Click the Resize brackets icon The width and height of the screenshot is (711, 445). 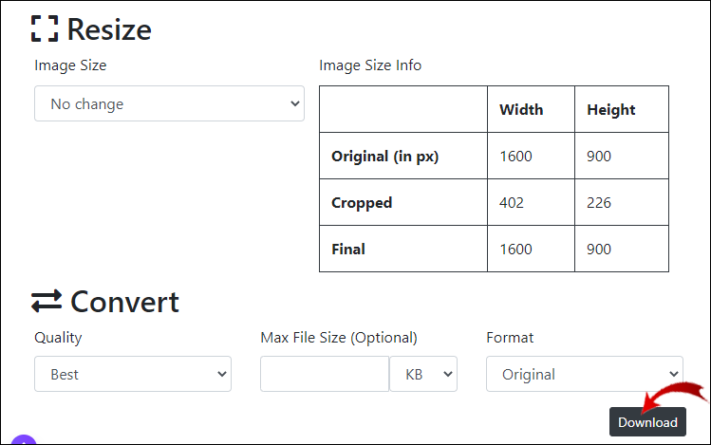[45, 28]
